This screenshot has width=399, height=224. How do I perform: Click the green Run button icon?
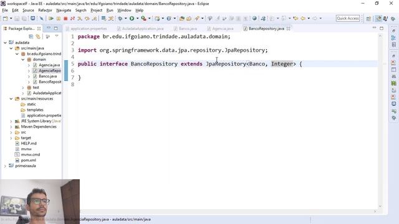[x=132, y=18]
